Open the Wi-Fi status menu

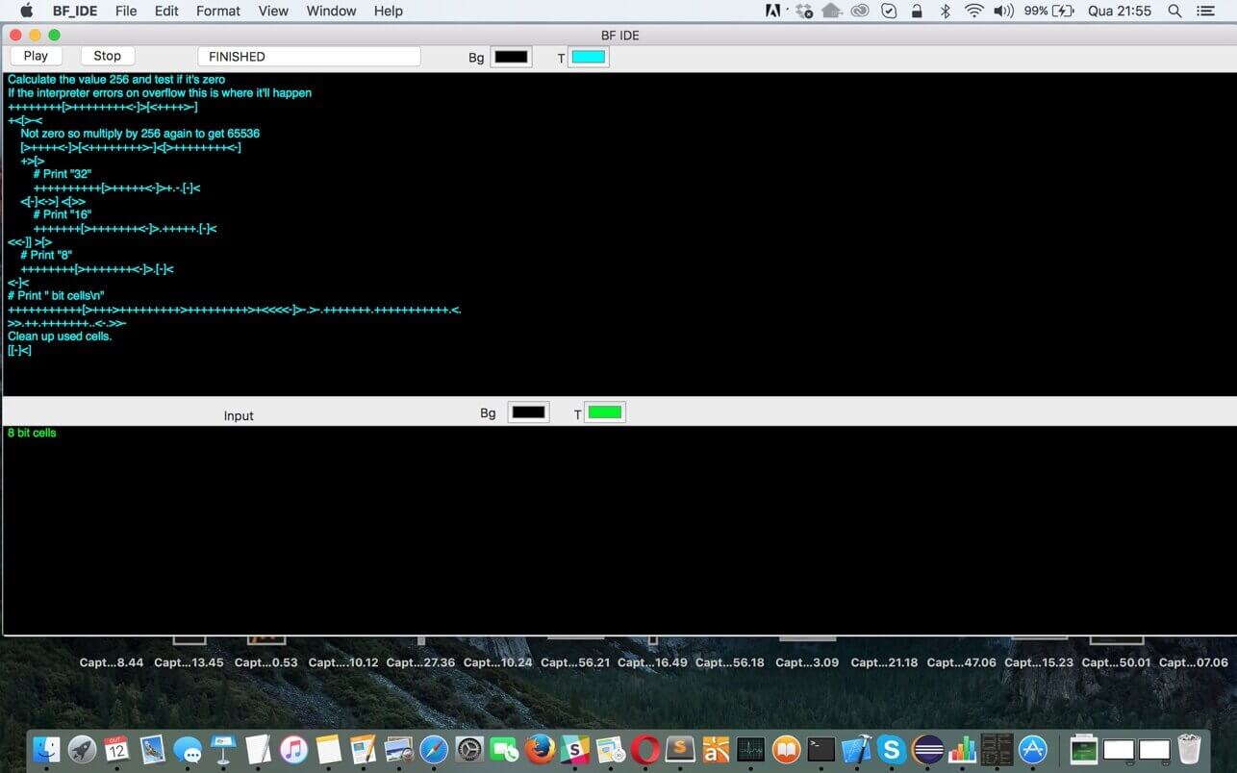point(973,11)
